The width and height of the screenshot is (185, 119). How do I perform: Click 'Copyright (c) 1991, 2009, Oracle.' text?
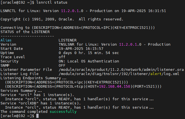pos(37,19)
